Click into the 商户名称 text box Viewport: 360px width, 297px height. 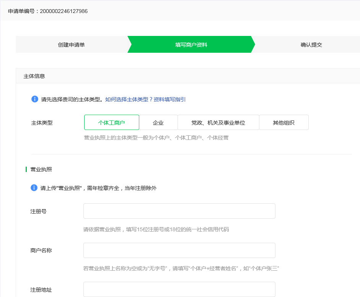pyautogui.click(x=179, y=250)
